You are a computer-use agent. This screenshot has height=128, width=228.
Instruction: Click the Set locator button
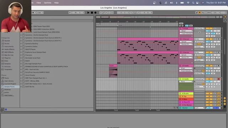click(181, 23)
